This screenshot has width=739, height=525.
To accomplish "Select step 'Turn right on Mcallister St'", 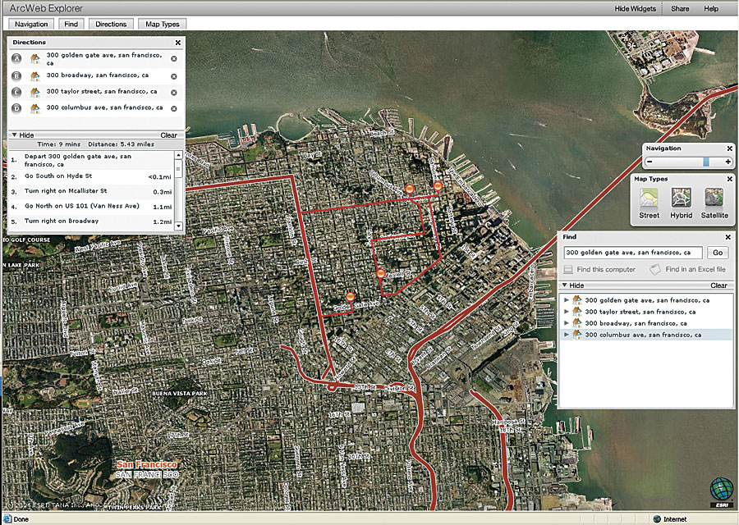I will tap(91, 191).
